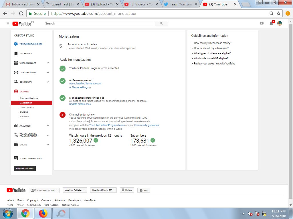Viewport: 293px width, 219px height.
Task: Click the Translations & Transcriptions icon
Action: tap(16, 135)
